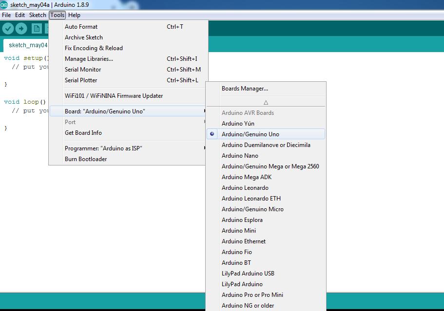Click Get Board Info
Screen dimensions: 444x311
point(127,133)
